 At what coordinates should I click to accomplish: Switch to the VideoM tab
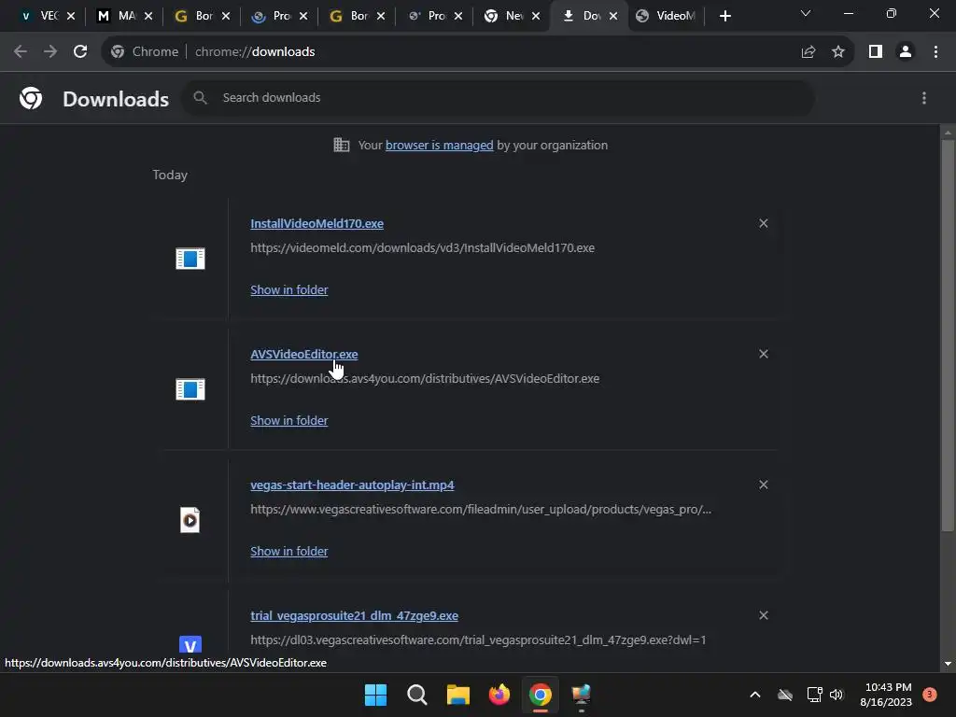click(668, 16)
